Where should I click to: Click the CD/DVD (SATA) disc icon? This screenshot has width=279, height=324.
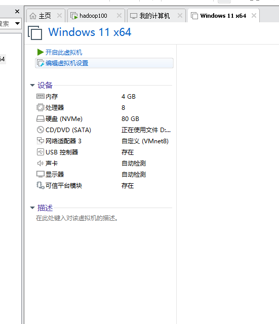click(x=41, y=130)
